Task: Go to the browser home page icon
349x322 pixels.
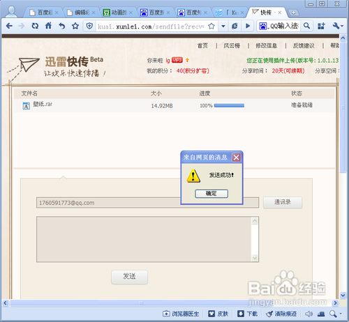Action: [x=48, y=26]
